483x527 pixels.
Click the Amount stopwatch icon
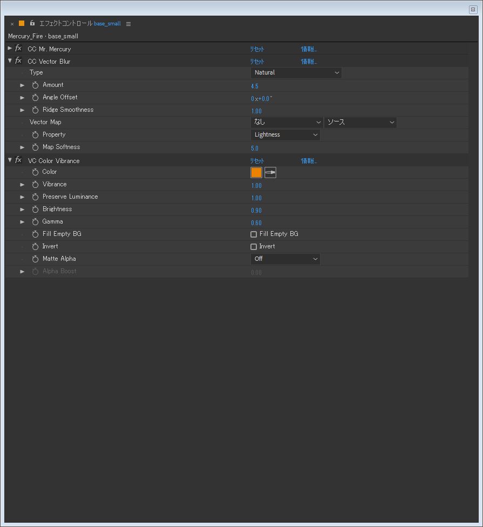click(x=35, y=85)
